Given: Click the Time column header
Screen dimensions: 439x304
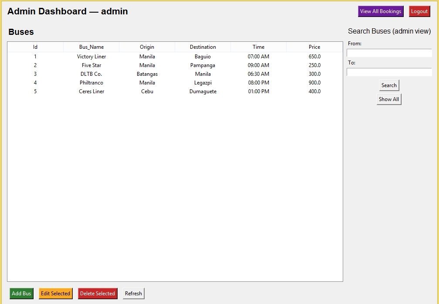Looking at the screenshot, I should tap(258, 47).
